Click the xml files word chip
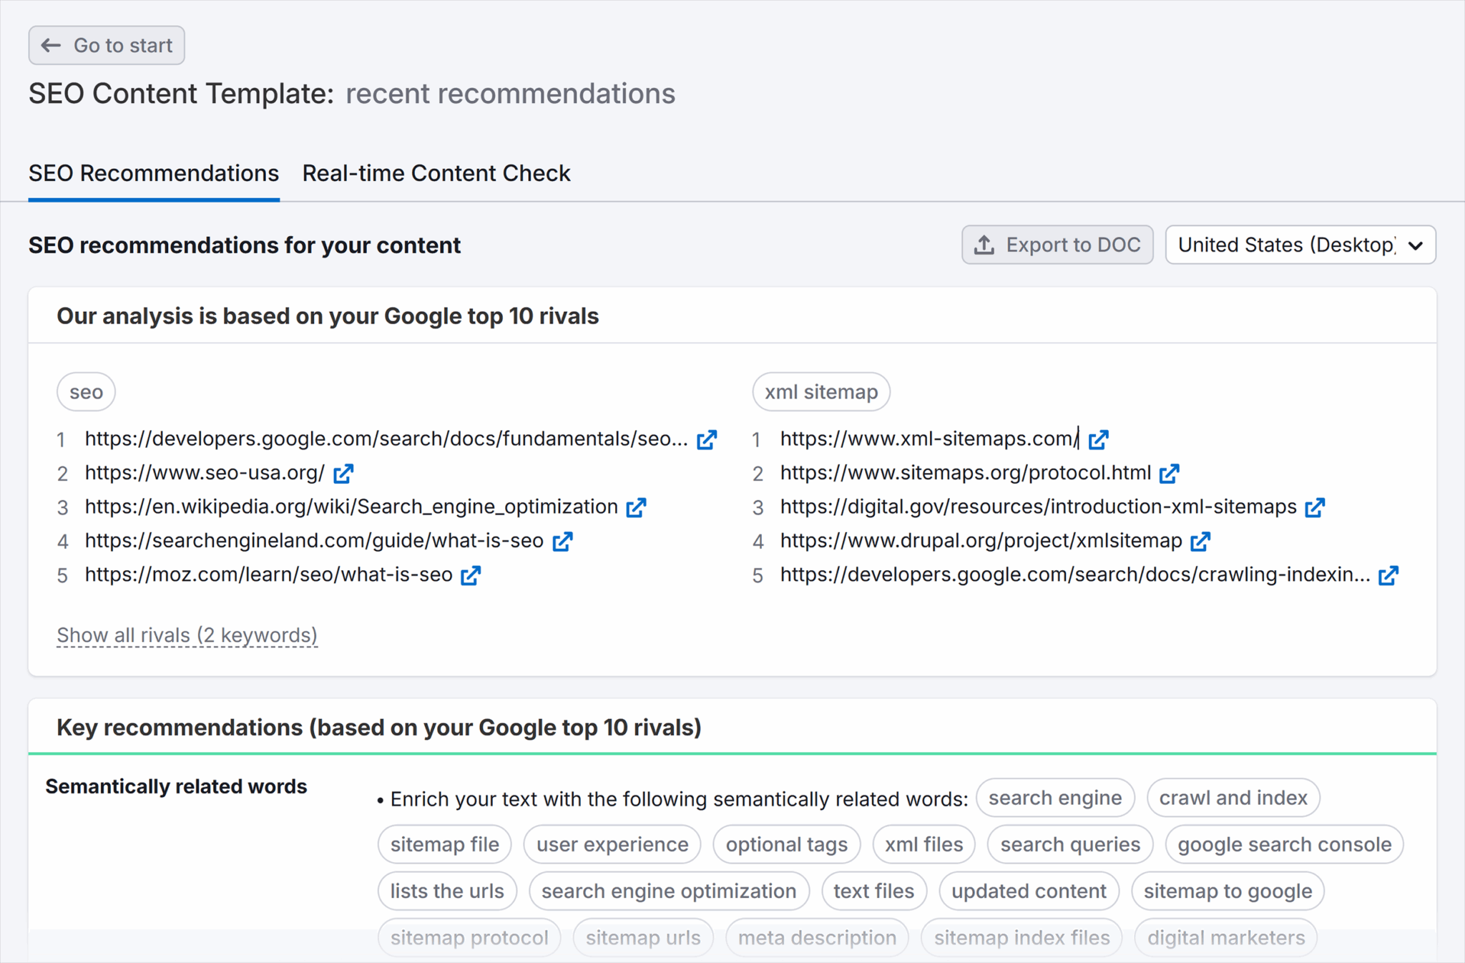 924,844
